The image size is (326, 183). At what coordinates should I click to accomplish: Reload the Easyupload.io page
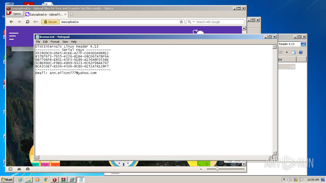click(28, 22)
